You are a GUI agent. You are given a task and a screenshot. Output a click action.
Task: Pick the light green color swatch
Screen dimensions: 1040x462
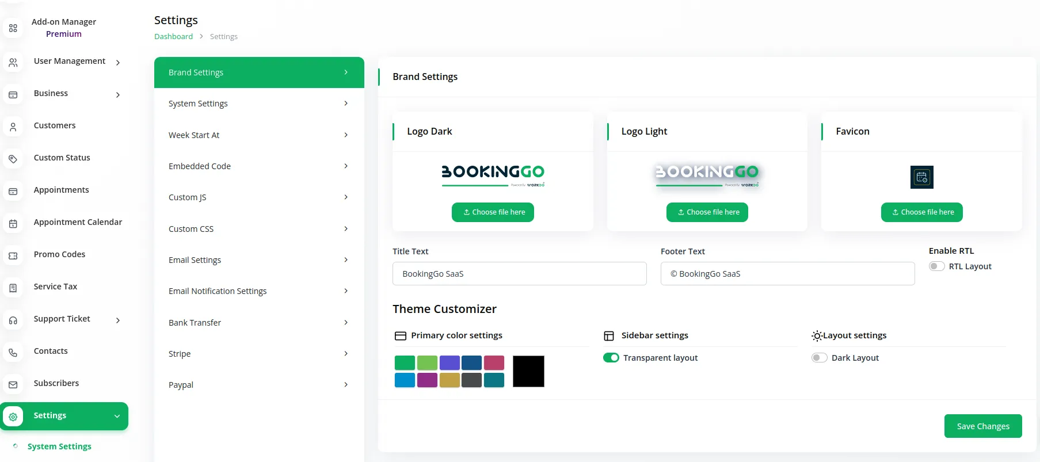pyautogui.click(x=427, y=362)
